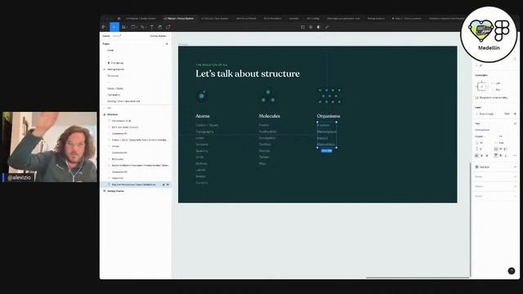Open the Changelog page

pyautogui.click(x=117, y=63)
